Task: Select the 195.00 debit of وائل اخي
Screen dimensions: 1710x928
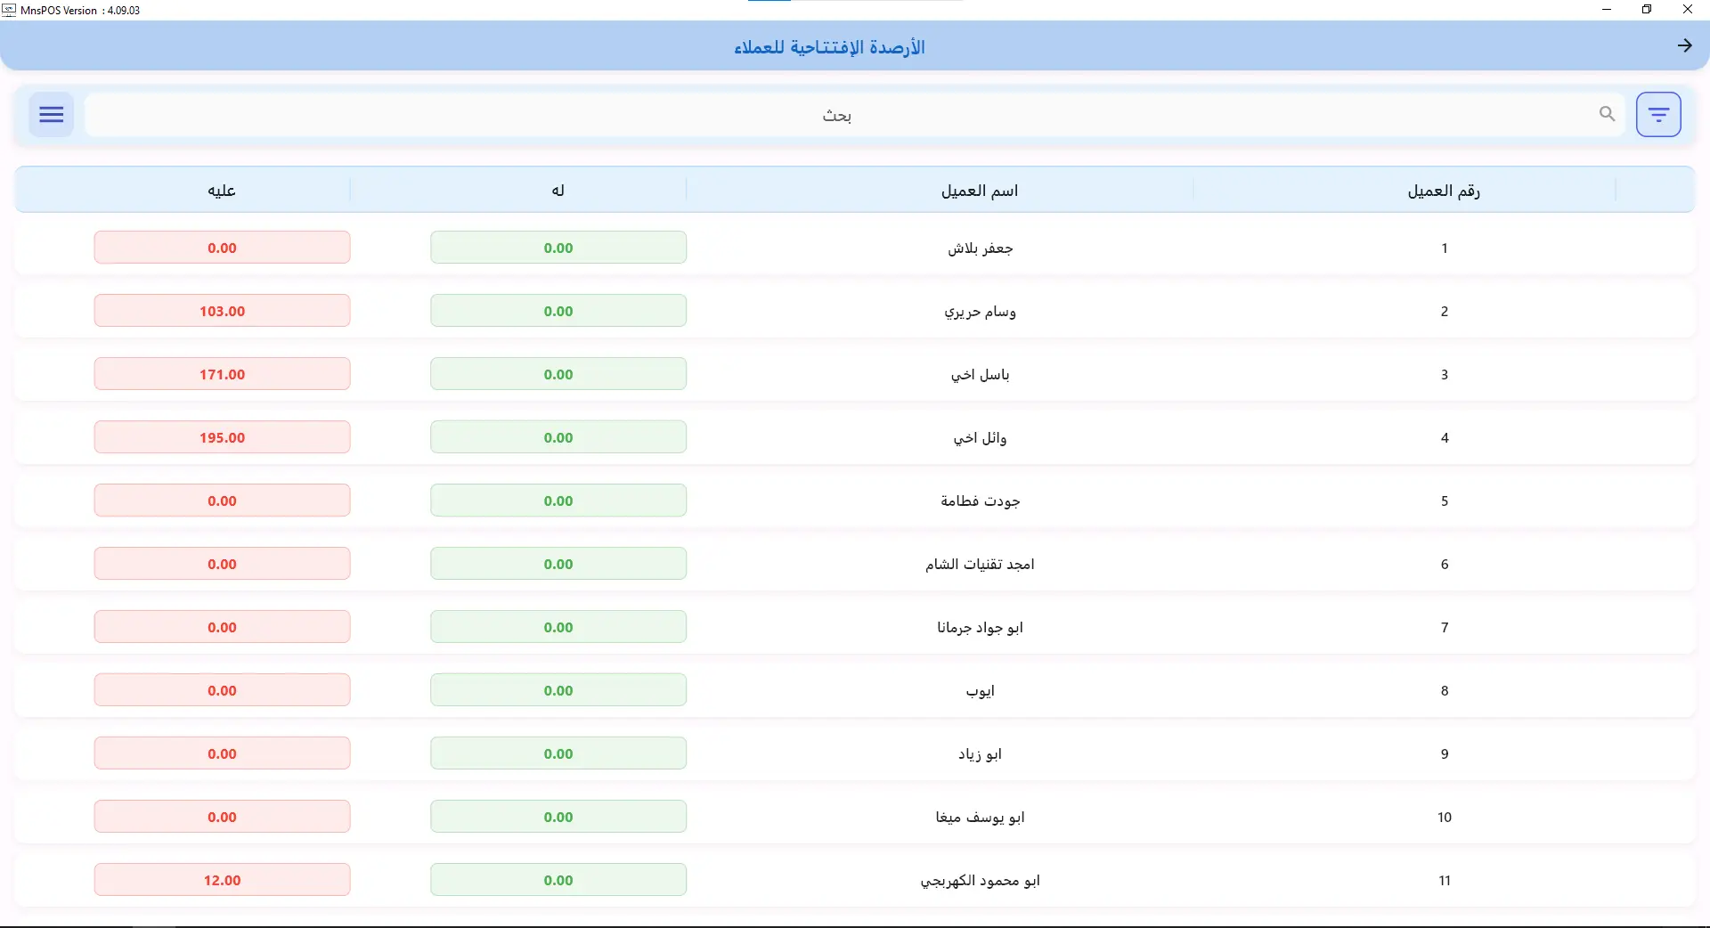Action: (221, 437)
